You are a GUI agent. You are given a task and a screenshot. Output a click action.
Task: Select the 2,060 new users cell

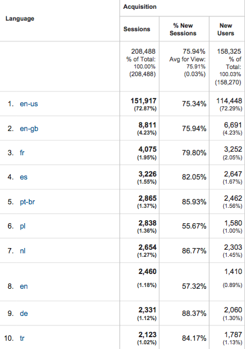coord(233,310)
